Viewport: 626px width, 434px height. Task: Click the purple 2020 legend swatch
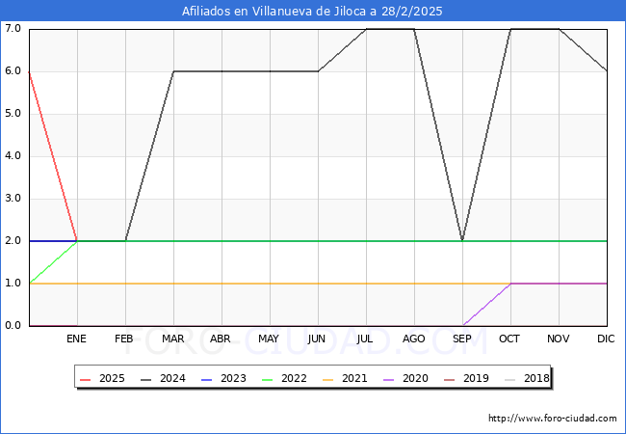[389, 379]
